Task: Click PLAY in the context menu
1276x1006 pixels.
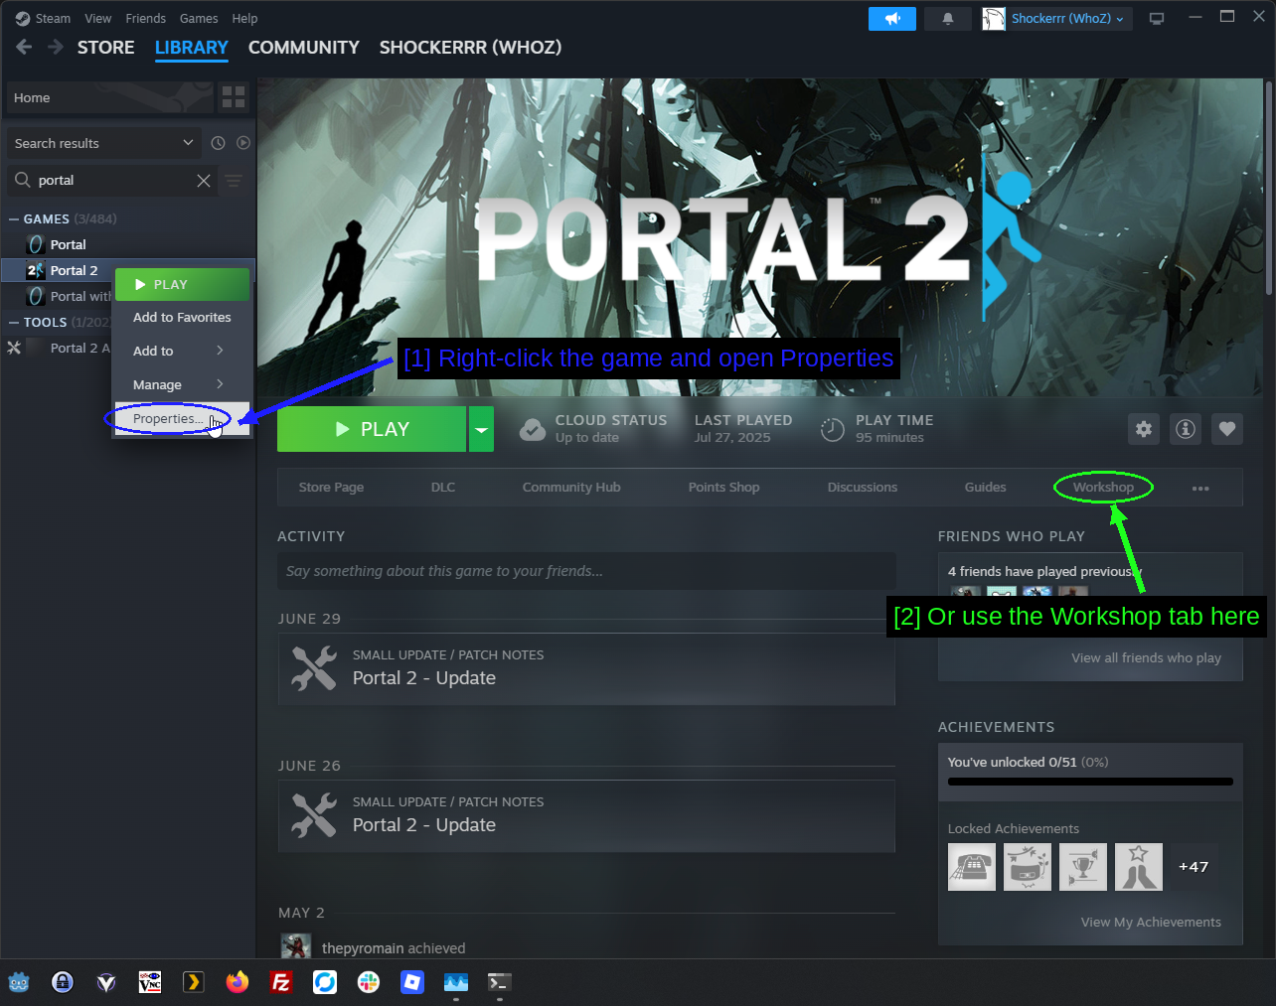Action: coord(182,284)
